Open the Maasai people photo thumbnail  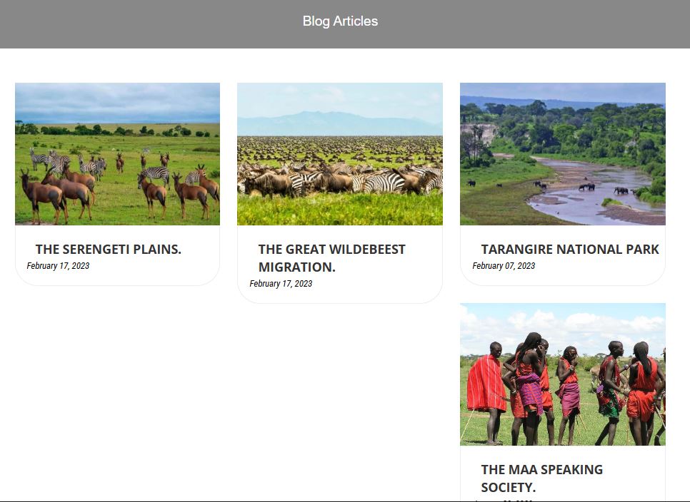562,374
